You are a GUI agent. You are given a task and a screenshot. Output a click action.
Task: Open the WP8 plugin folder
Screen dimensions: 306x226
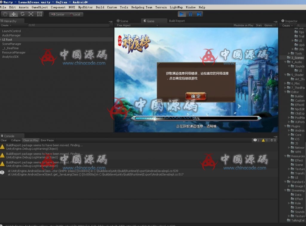[x=296, y=152]
